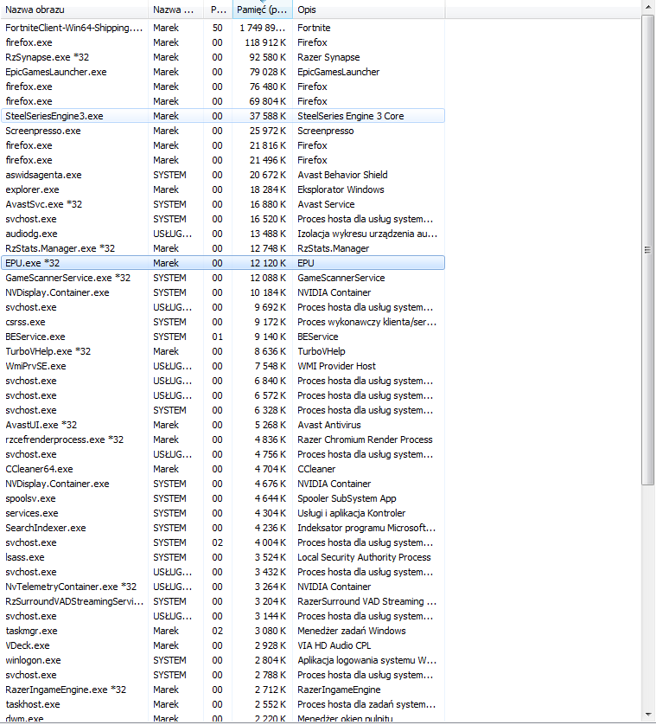Select NVDisplay.Container.exe with 4 676 K
The height and width of the screenshot is (725, 656).
pos(223,484)
